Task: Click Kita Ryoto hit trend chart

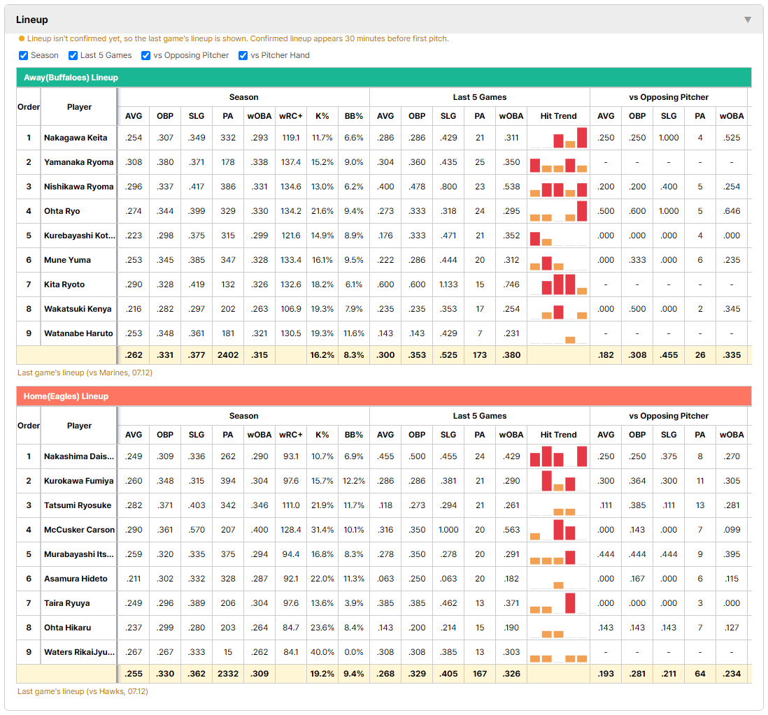Action: point(558,284)
